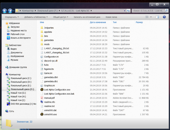The image size is (170, 130).
Task: Select the gamedata.db1 file
Action: pos(51,81)
